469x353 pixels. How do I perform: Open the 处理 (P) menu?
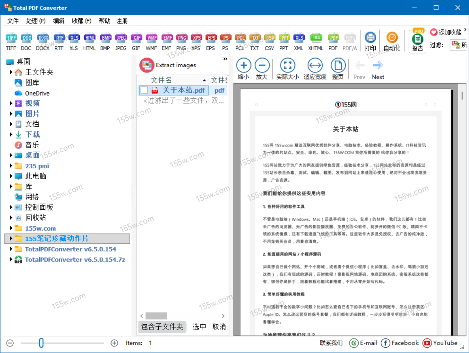tap(36, 21)
